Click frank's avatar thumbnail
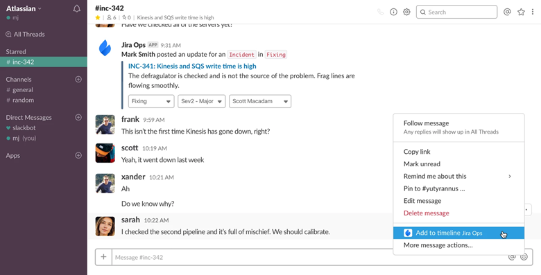Viewport: 541px width, 275px height. 105,125
